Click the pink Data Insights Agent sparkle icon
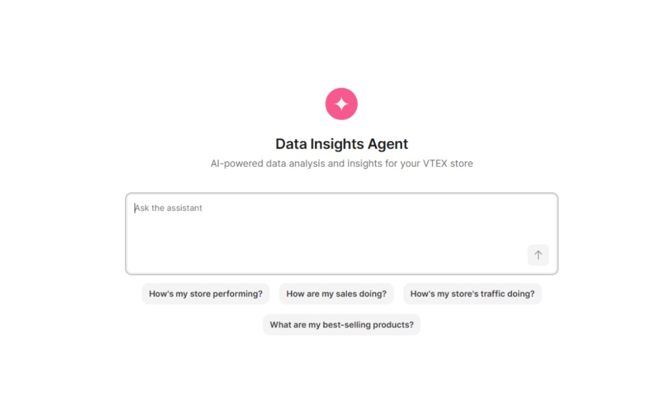The image size is (669, 404). coord(341,103)
